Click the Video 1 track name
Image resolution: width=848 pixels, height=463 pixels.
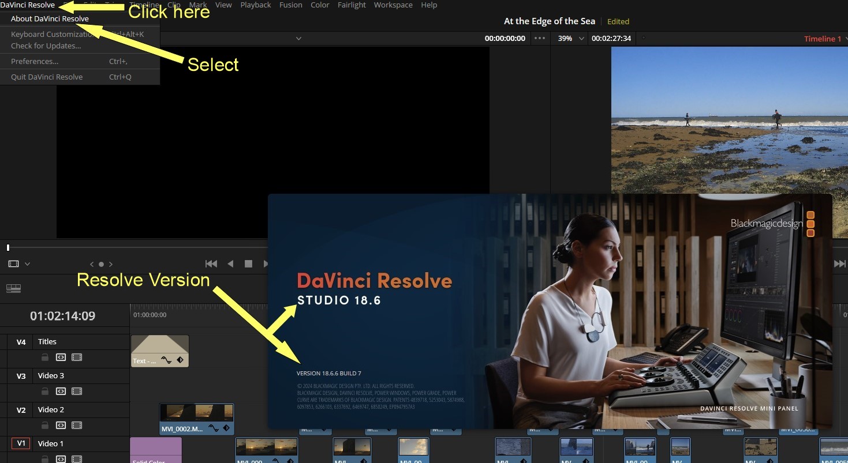[x=51, y=443]
